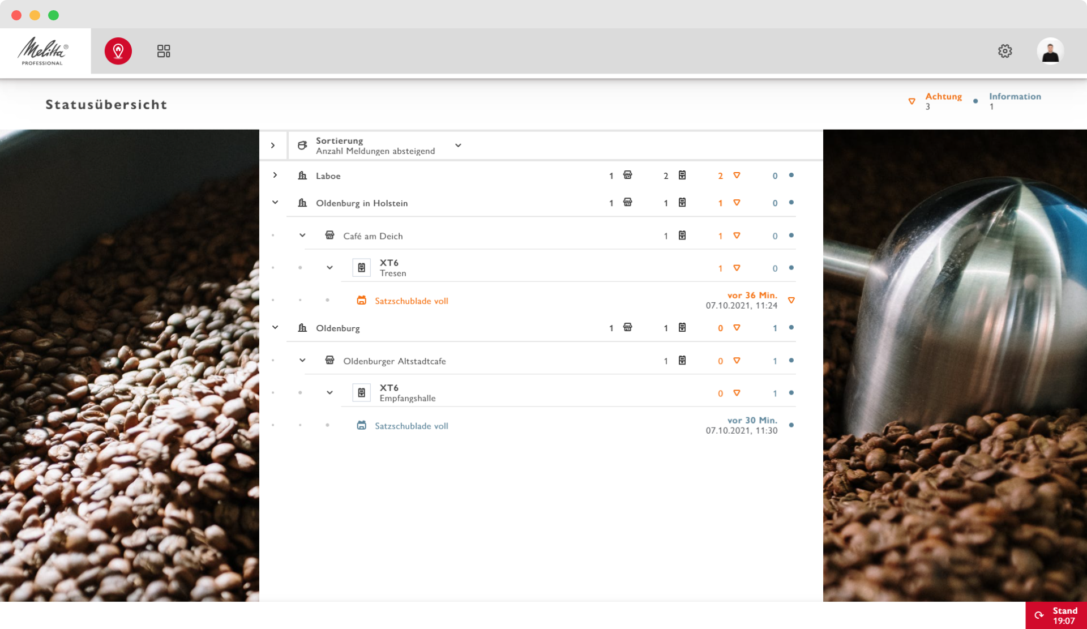
Task: Collapse the Café am Deich row
Action: 302,235
